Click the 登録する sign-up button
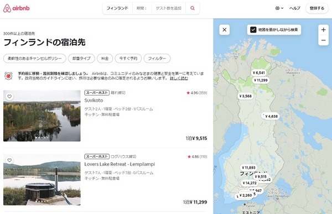Image resolution: width=332 pixels, height=214 pixels. tap(317, 8)
